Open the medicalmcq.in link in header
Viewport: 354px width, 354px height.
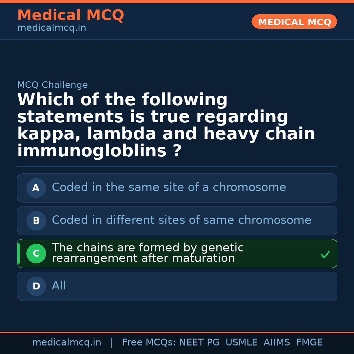click(x=51, y=28)
